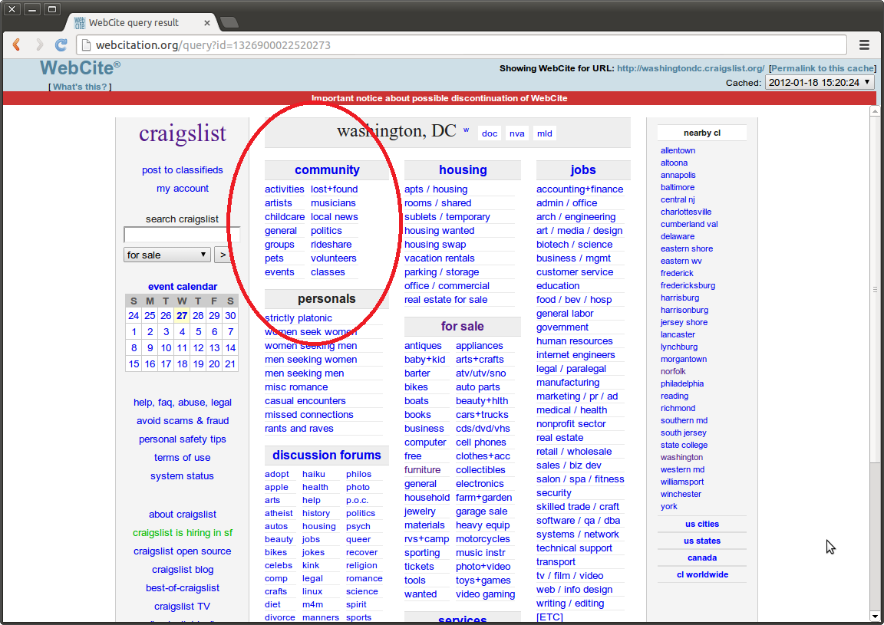This screenshot has height=625, width=884.
Task: Open the discussion forums heading
Action: point(327,455)
